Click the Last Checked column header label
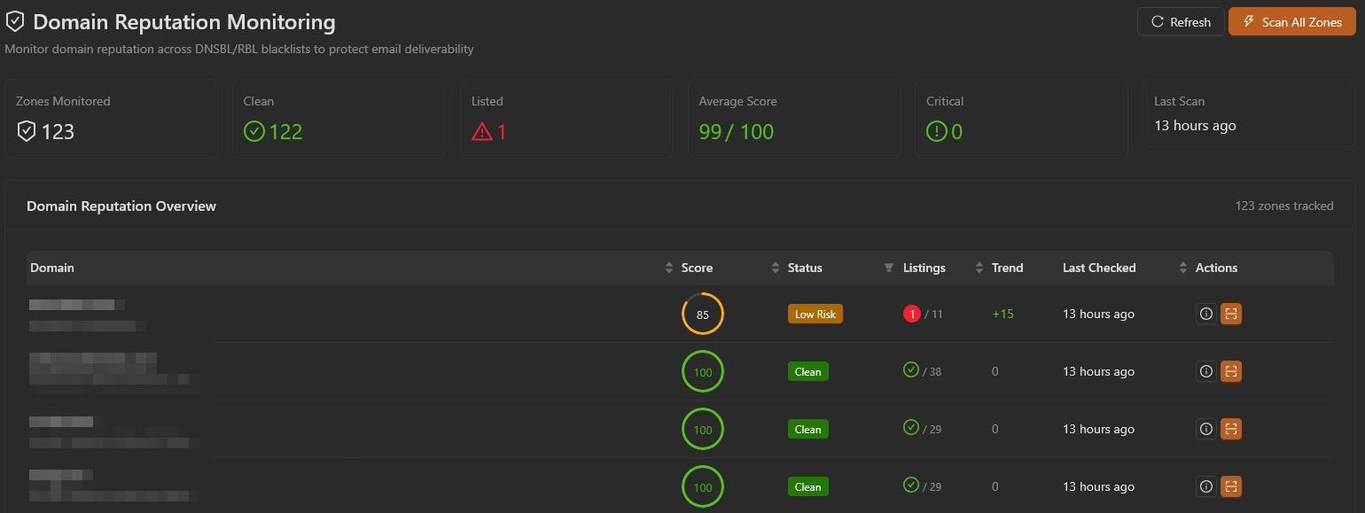This screenshot has width=1365, height=513. 1099,268
